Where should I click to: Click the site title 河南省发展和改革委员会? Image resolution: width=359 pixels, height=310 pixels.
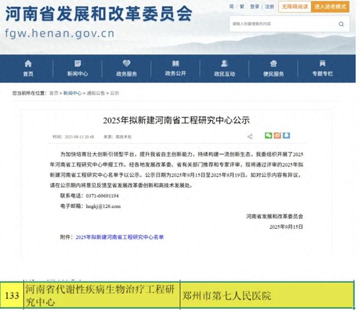[x=99, y=13]
